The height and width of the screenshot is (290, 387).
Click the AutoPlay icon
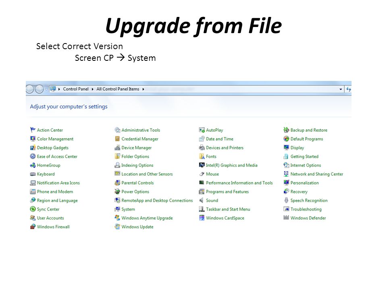point(202,130)
